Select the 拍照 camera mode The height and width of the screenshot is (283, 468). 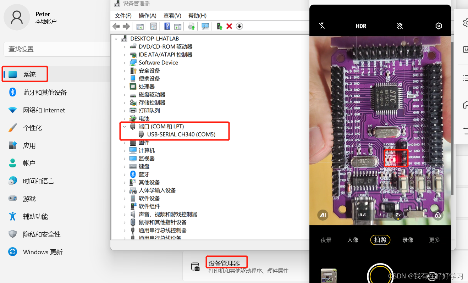[380, 240]
